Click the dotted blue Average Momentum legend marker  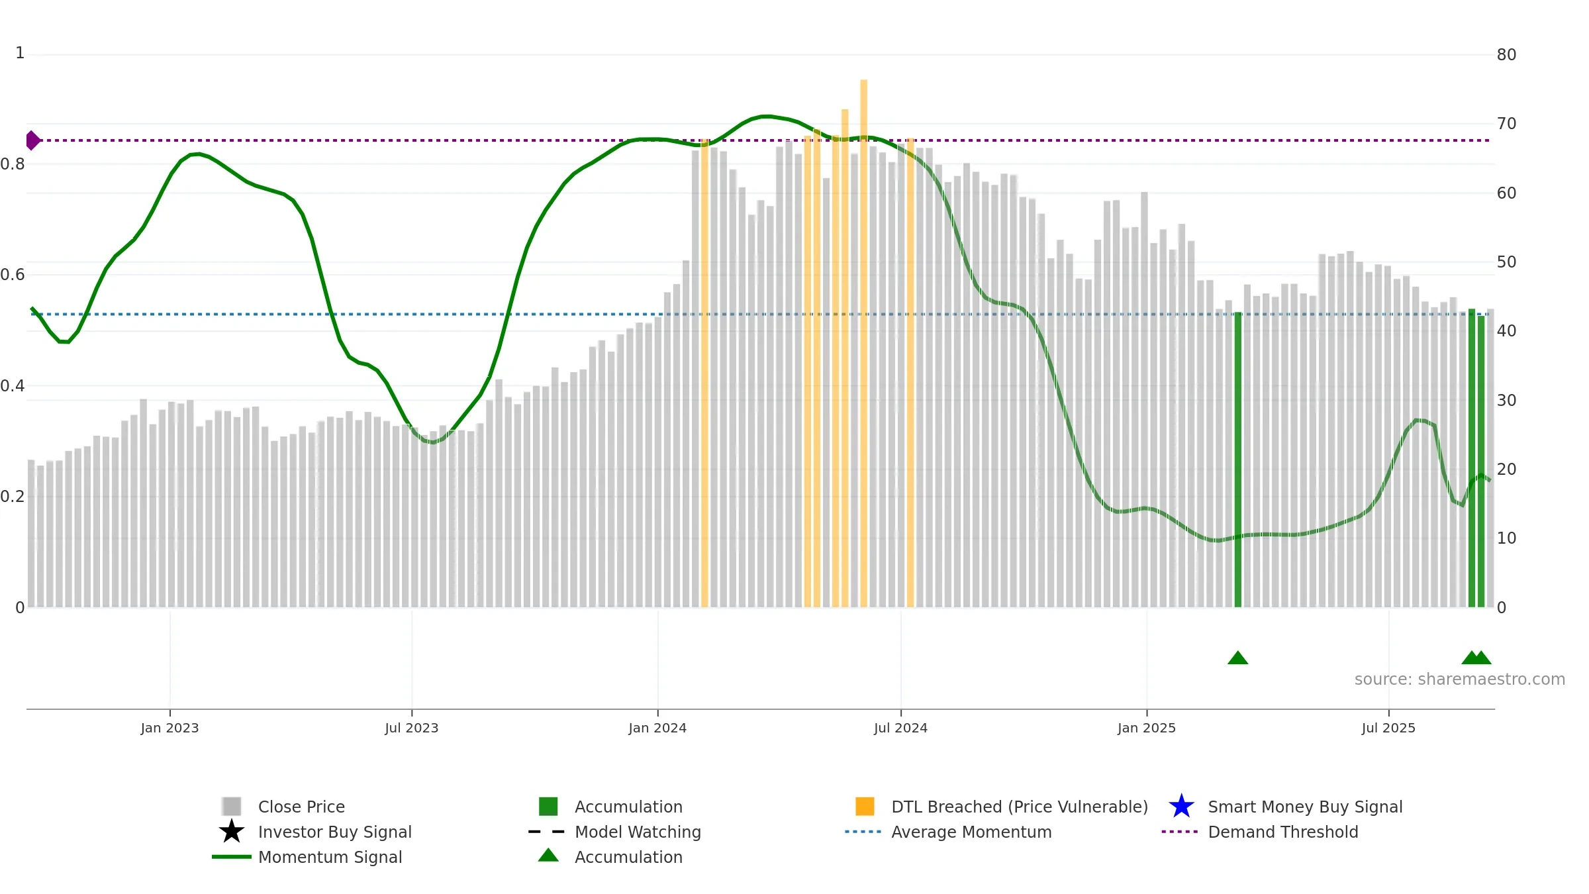863,831
